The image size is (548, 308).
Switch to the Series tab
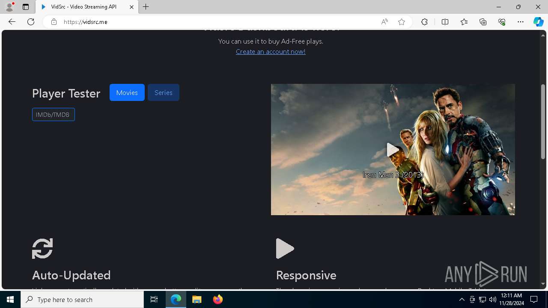[164, 92]
